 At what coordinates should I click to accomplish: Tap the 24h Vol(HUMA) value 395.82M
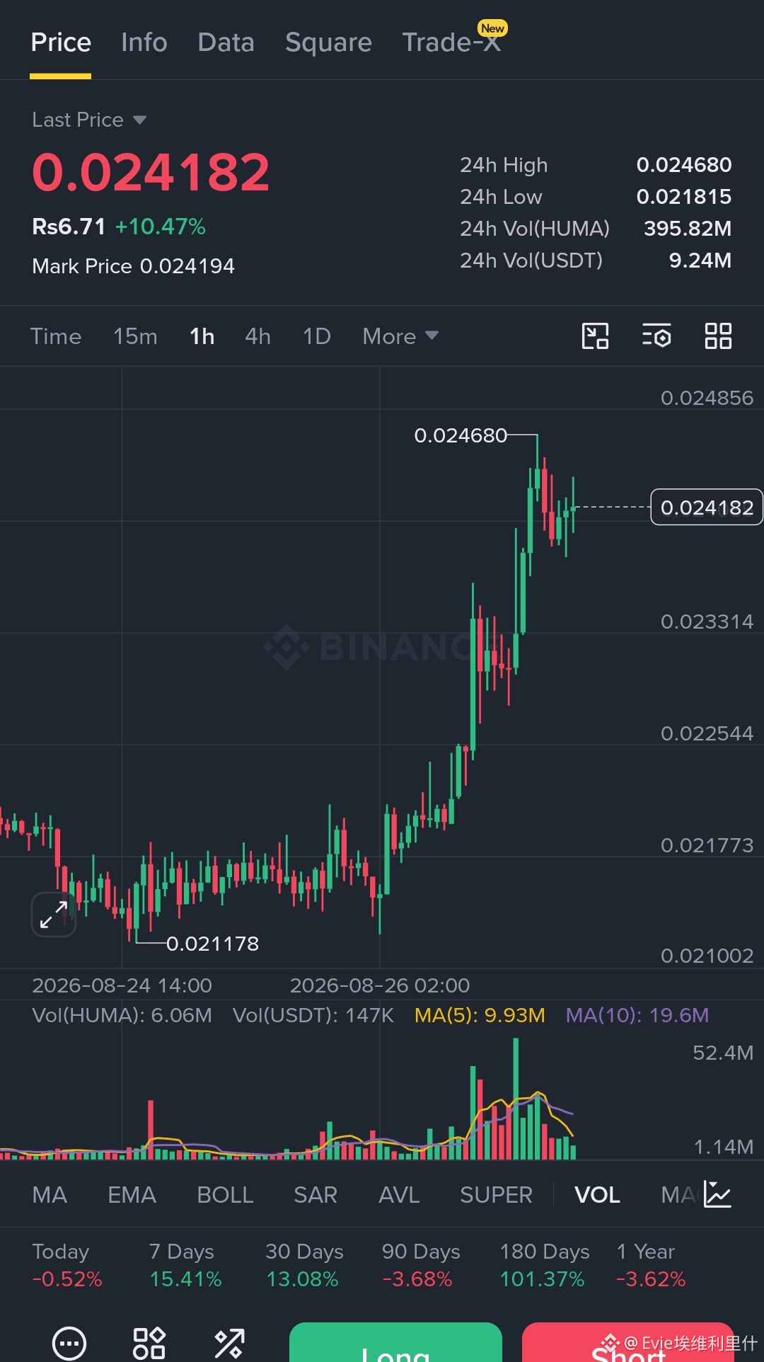688,229
